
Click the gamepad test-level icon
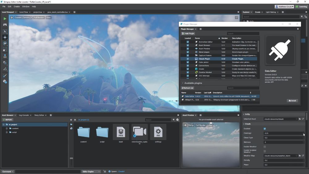pos(5,24)
